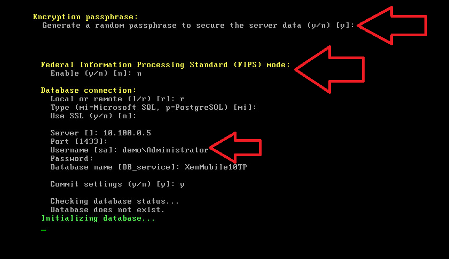Click the blinking cursor under Initializing database
The height and width of the screenshot is (259, 449).
pos(44,230)
